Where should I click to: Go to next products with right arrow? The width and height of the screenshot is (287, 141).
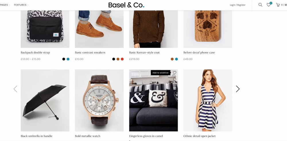pos(238,89)
